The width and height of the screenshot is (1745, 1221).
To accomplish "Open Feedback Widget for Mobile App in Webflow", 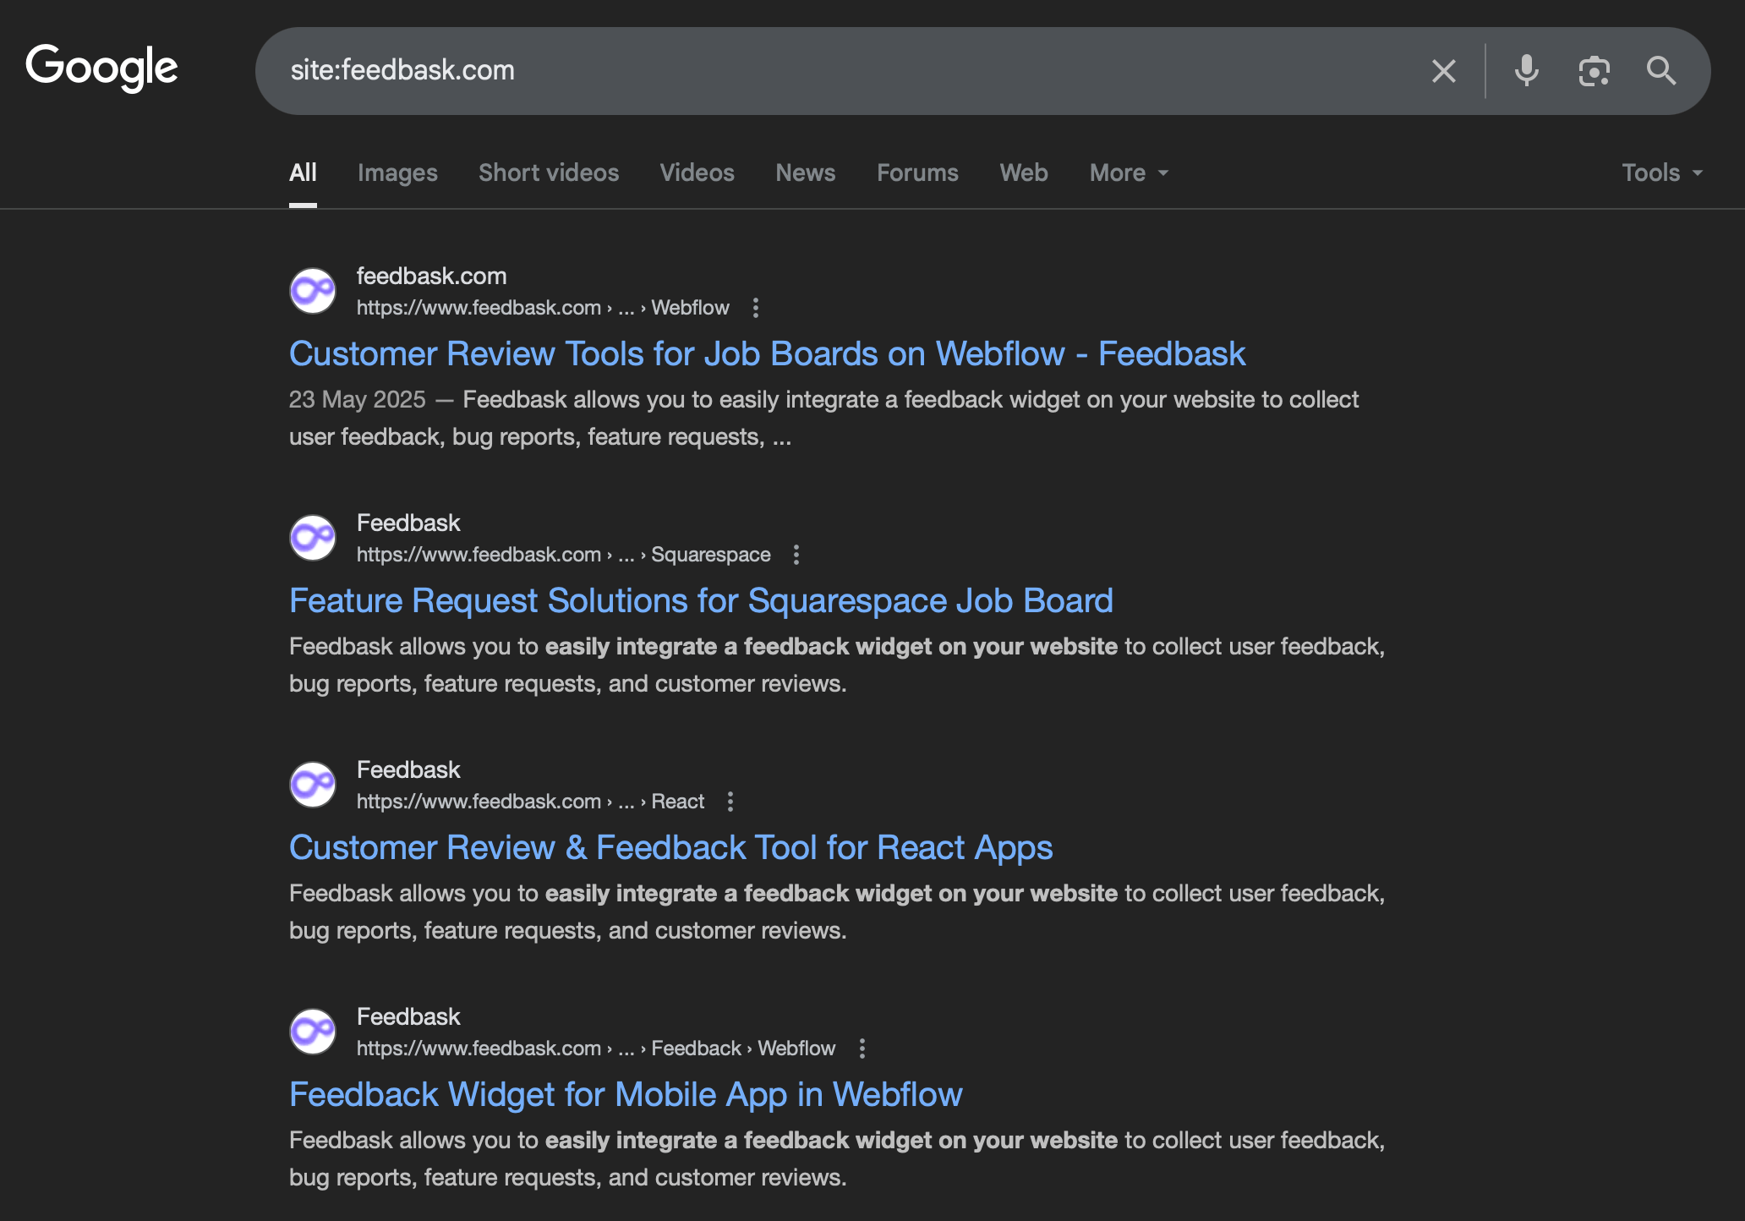I will 626,1094.
